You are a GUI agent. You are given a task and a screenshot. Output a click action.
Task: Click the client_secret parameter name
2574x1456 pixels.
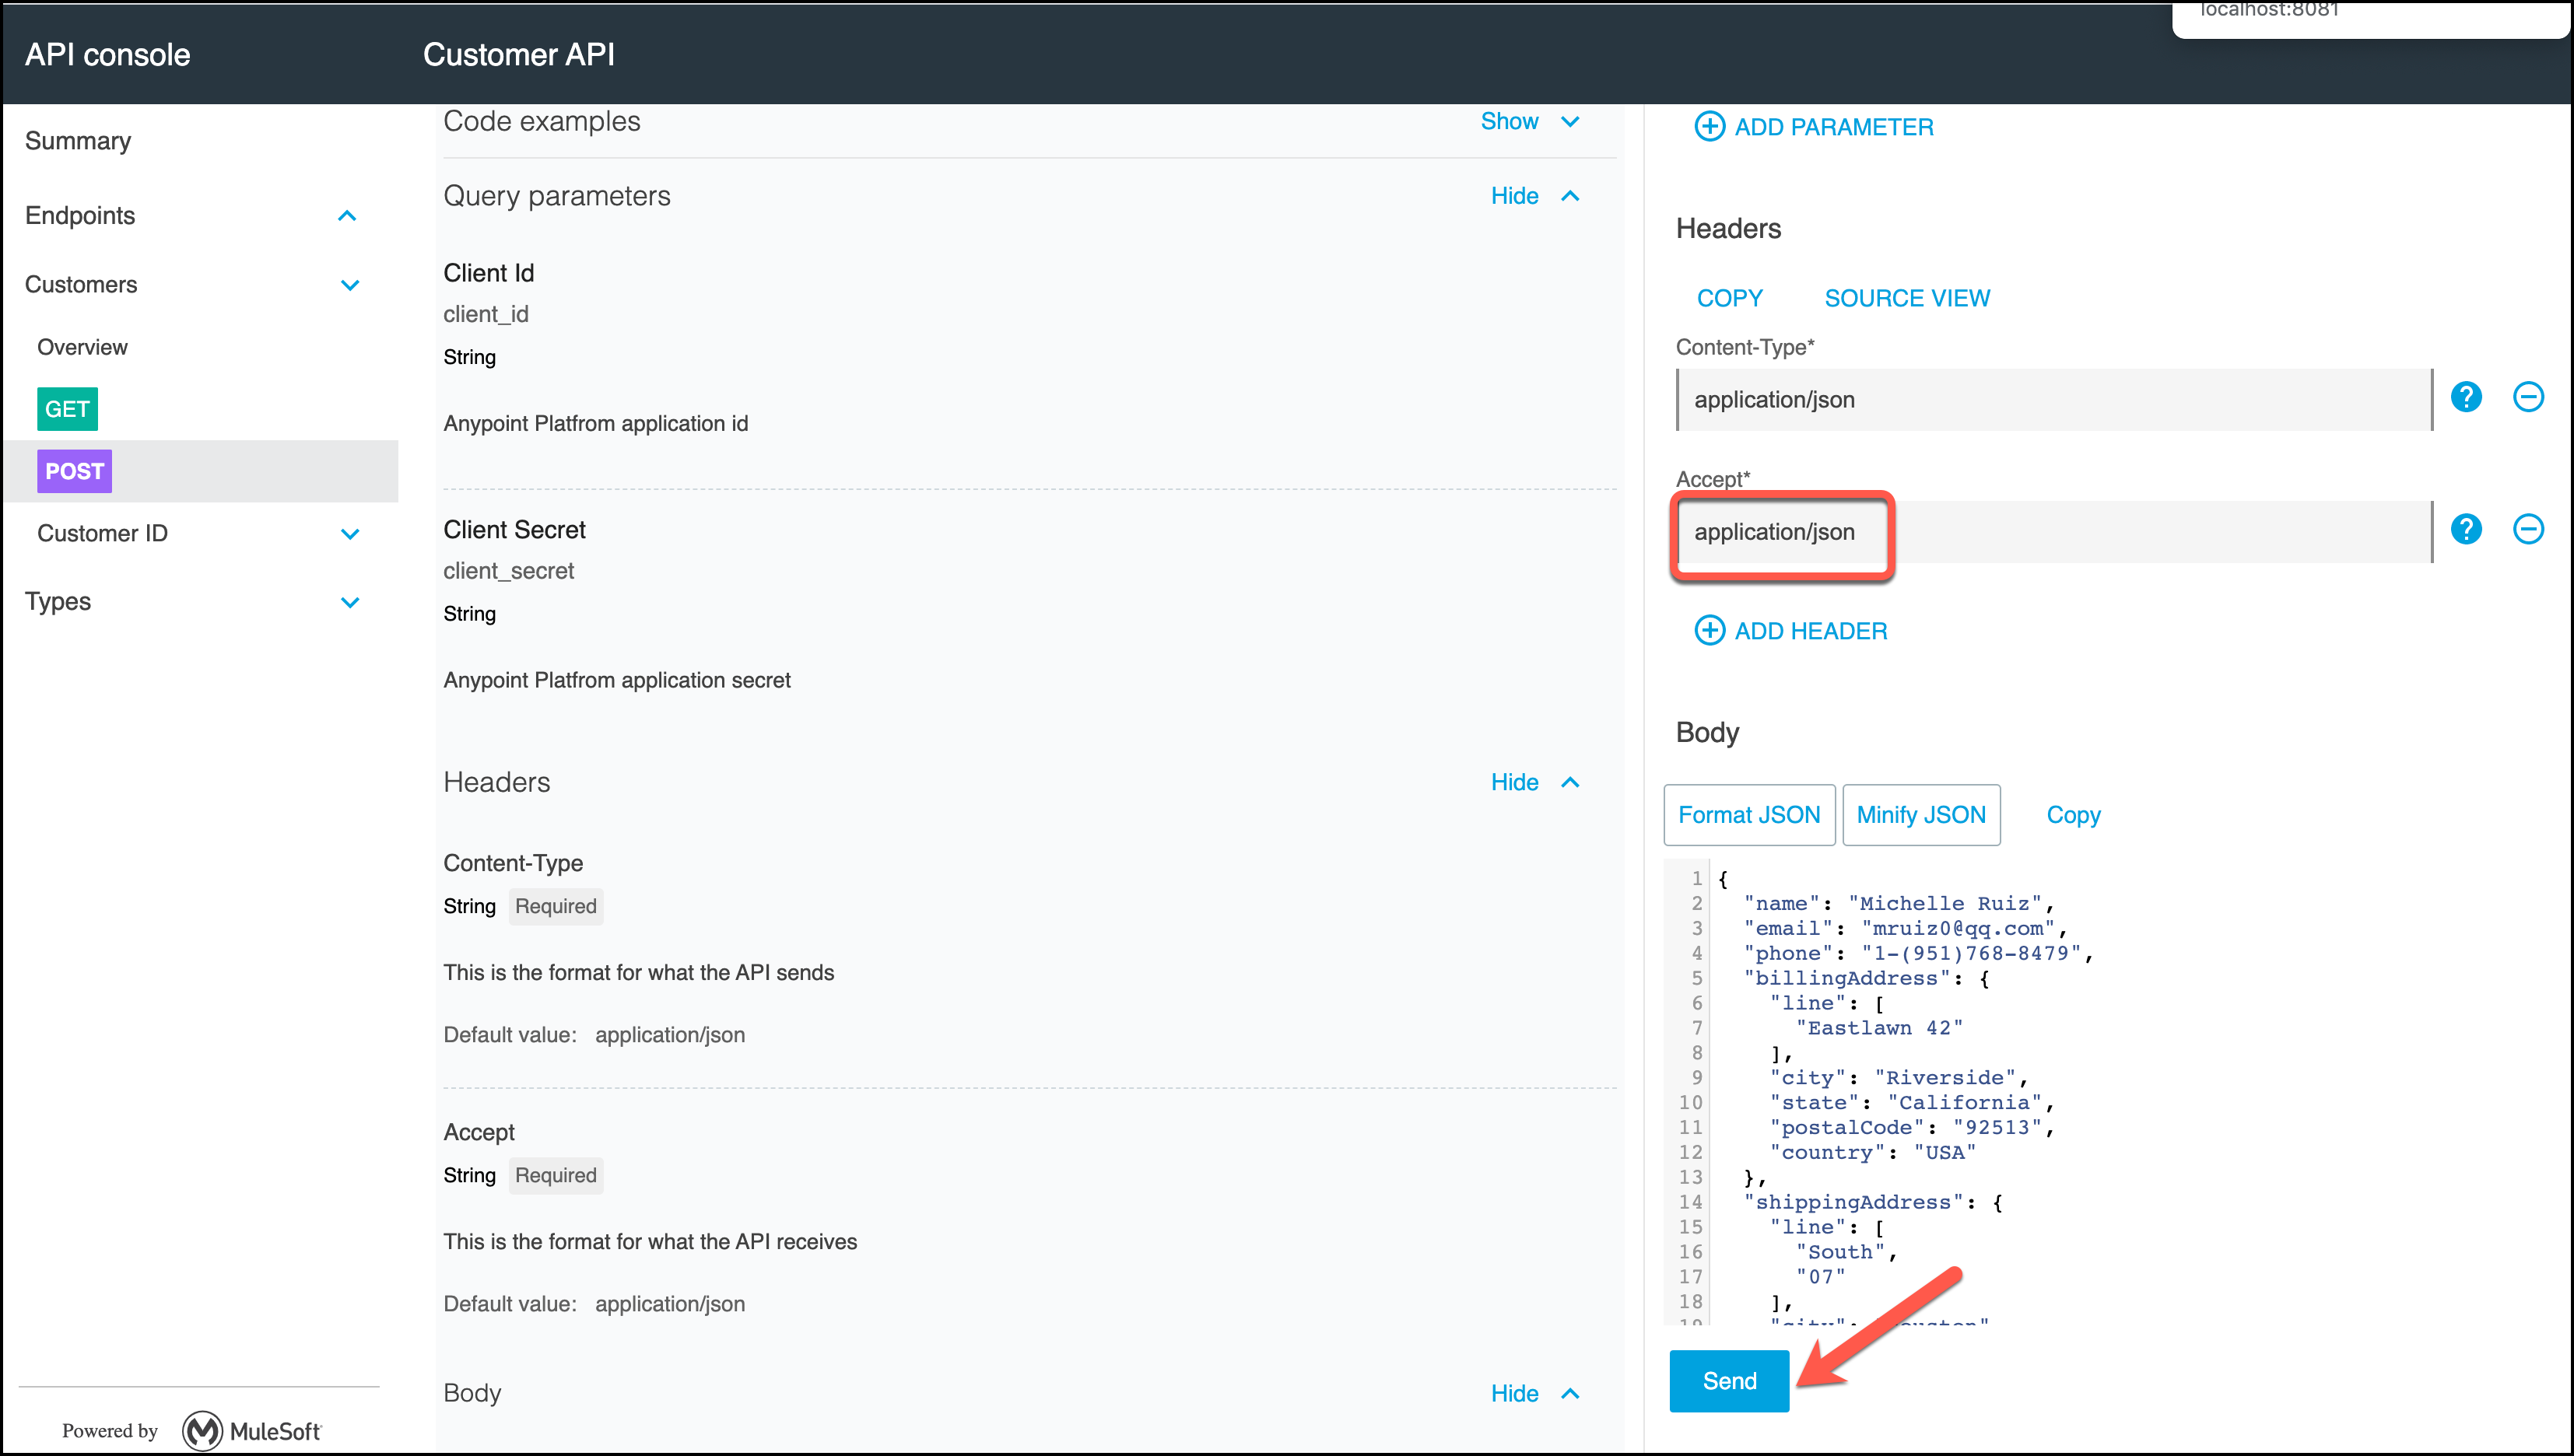pyautogui.click(x=508, y=571)
